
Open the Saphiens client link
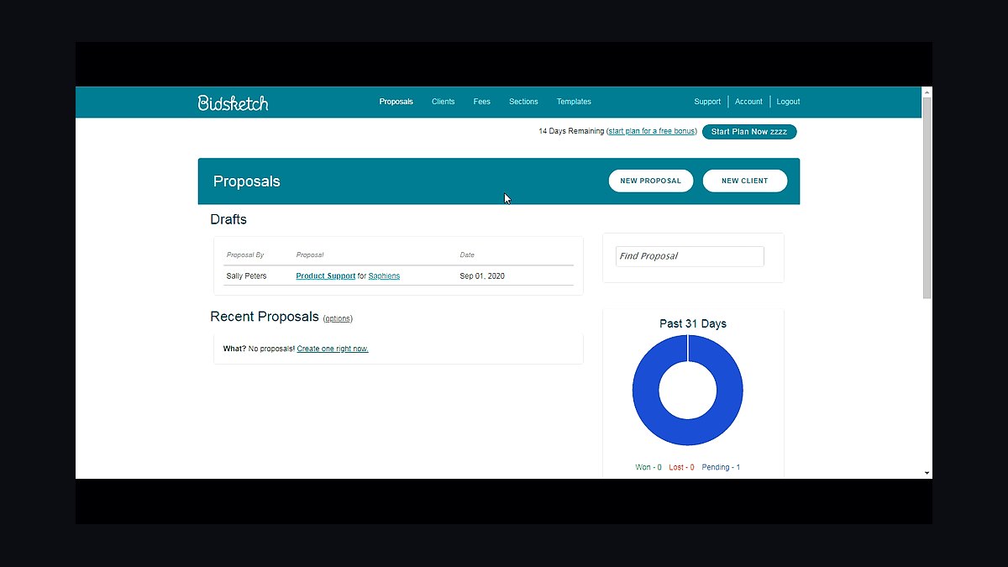pyautogui.click(x=384, y=276)
